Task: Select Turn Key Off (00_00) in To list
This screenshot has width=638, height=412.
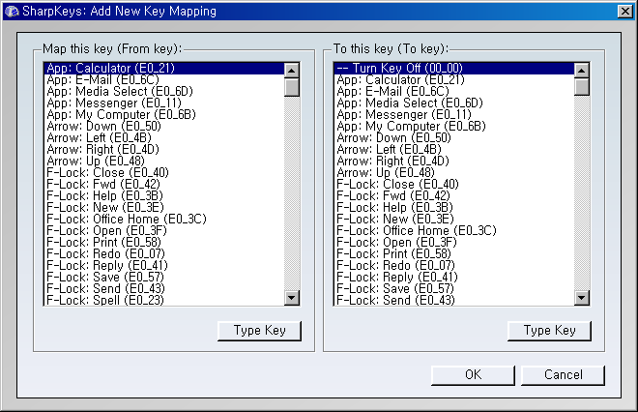Action: tap(453, 68)
